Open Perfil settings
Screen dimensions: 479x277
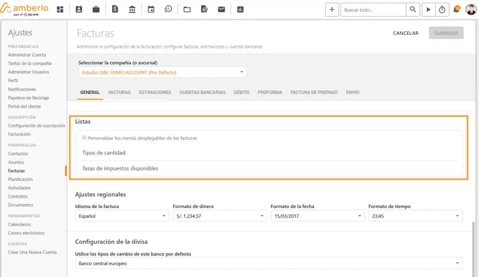(13, 80)
